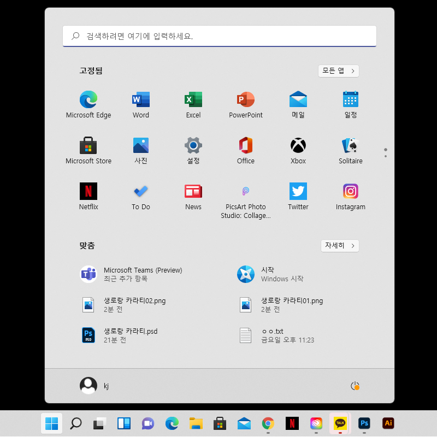Launch Solitaire pinned app

350,151
